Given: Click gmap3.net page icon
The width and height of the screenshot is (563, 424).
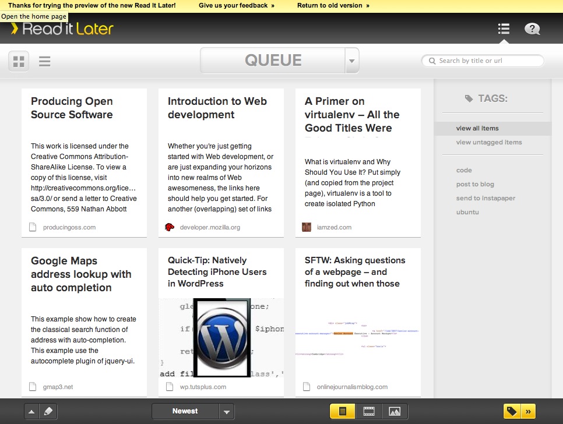Looking at the screenshot, I should point(33,387).
